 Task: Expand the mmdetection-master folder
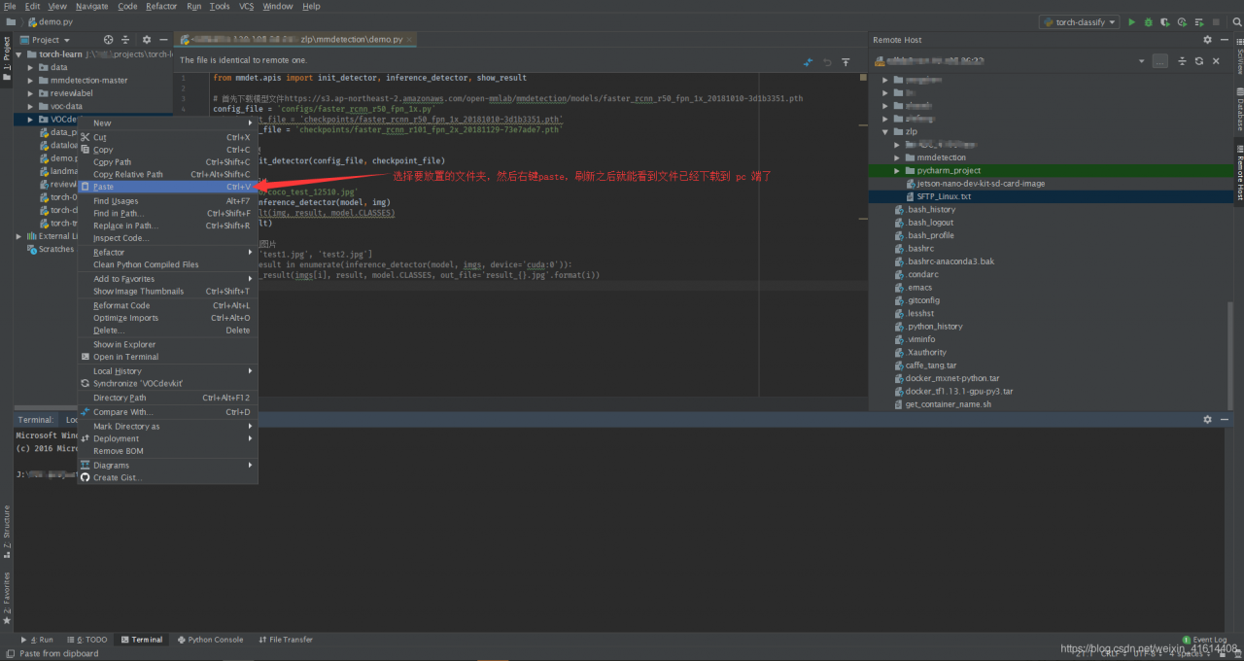30,81
